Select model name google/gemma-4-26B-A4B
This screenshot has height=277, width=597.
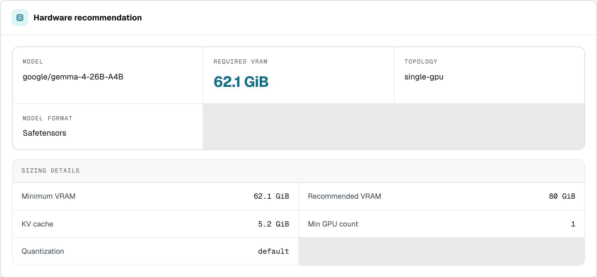tap(73, 77)
